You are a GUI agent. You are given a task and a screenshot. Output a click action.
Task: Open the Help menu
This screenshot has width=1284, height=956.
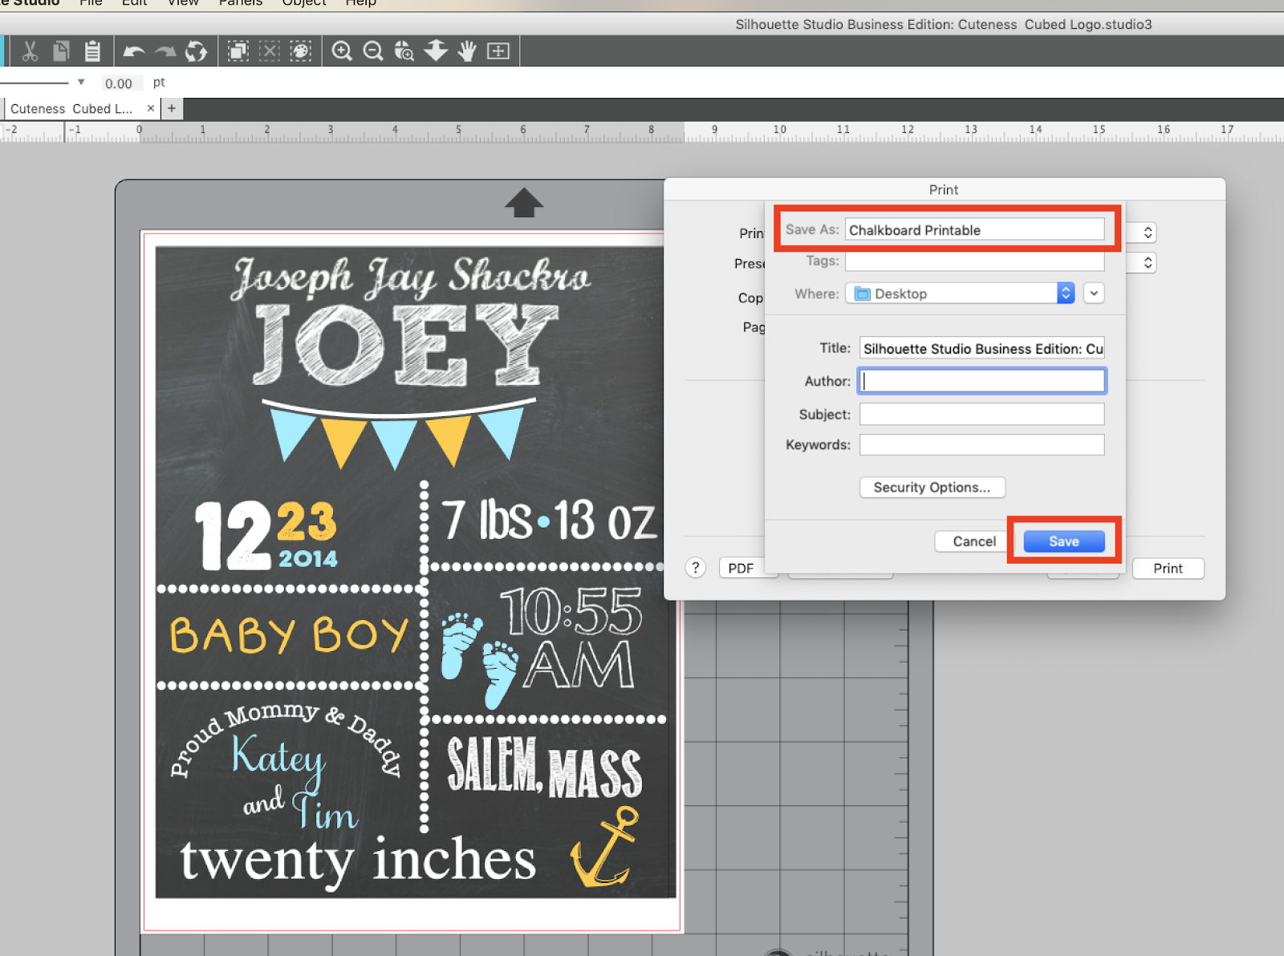click(360, 3)
